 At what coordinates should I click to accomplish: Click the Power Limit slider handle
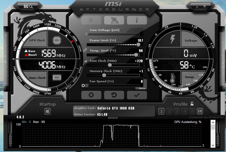pos(138,45)
